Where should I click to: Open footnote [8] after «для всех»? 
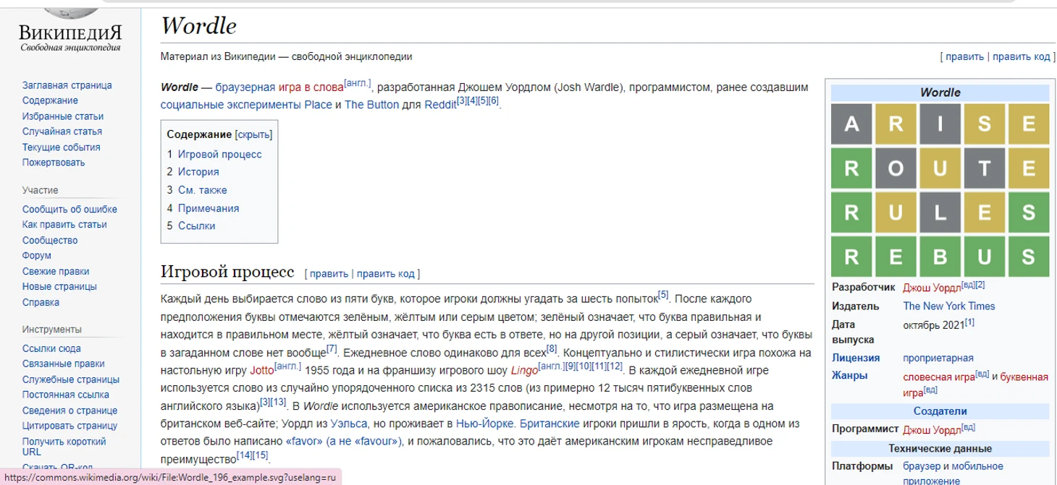pyautogui.click(x=552, y=349)
